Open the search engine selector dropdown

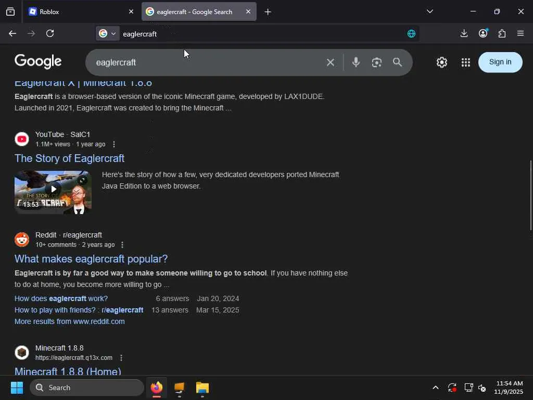point(107,33)
